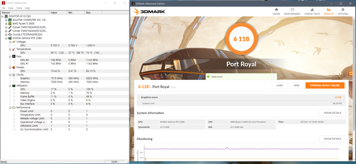Image resolution: width=356 pixels, height=164 pixels.
Task: Open Tools menu in HWMonitor
Action: (x=19, y=8)
